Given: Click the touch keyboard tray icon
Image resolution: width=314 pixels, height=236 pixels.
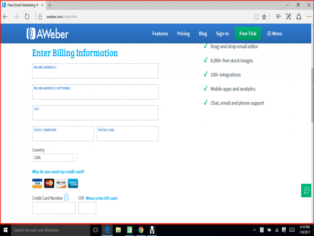Looking at the screenshot, I should [292, 230].
